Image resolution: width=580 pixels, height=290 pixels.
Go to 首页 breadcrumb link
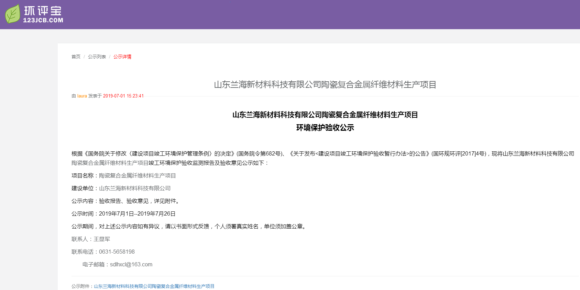tap(76, 57)
